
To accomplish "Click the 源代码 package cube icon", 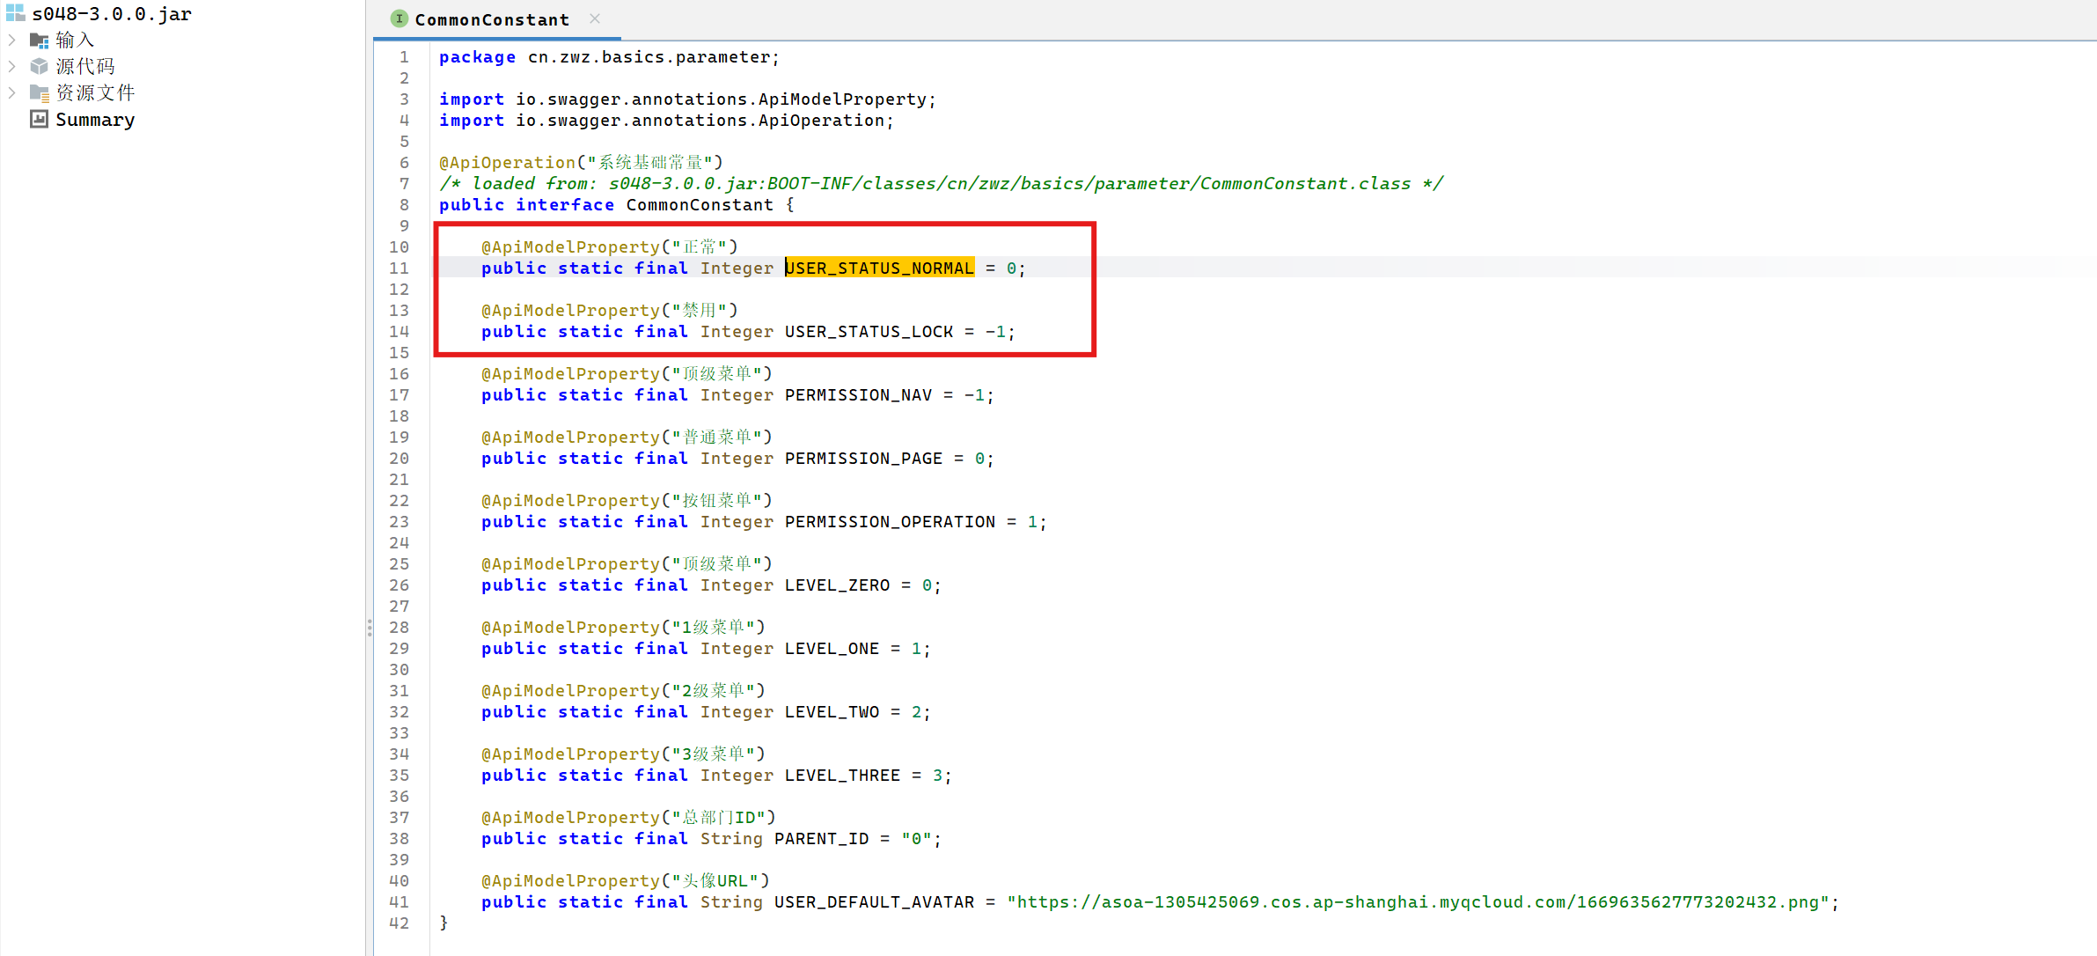I will pos(39,66).
